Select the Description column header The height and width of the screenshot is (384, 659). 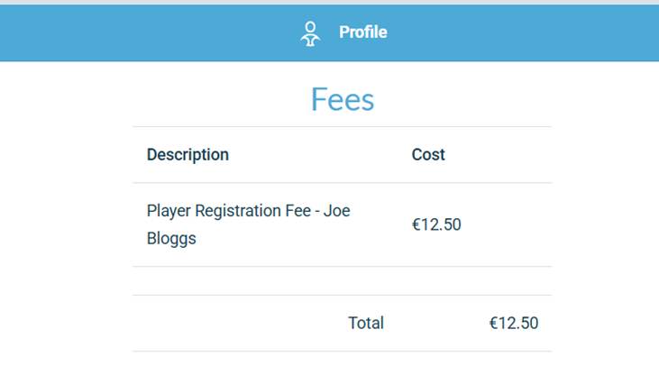pyautogui.click(x=188, y=154)
